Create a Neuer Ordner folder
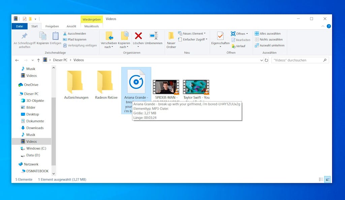Viewport: 345px width, 200px height. (x=171, y=40)
